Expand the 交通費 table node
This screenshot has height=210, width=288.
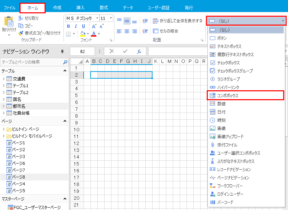pyautogui.click(x=4, y=79)
